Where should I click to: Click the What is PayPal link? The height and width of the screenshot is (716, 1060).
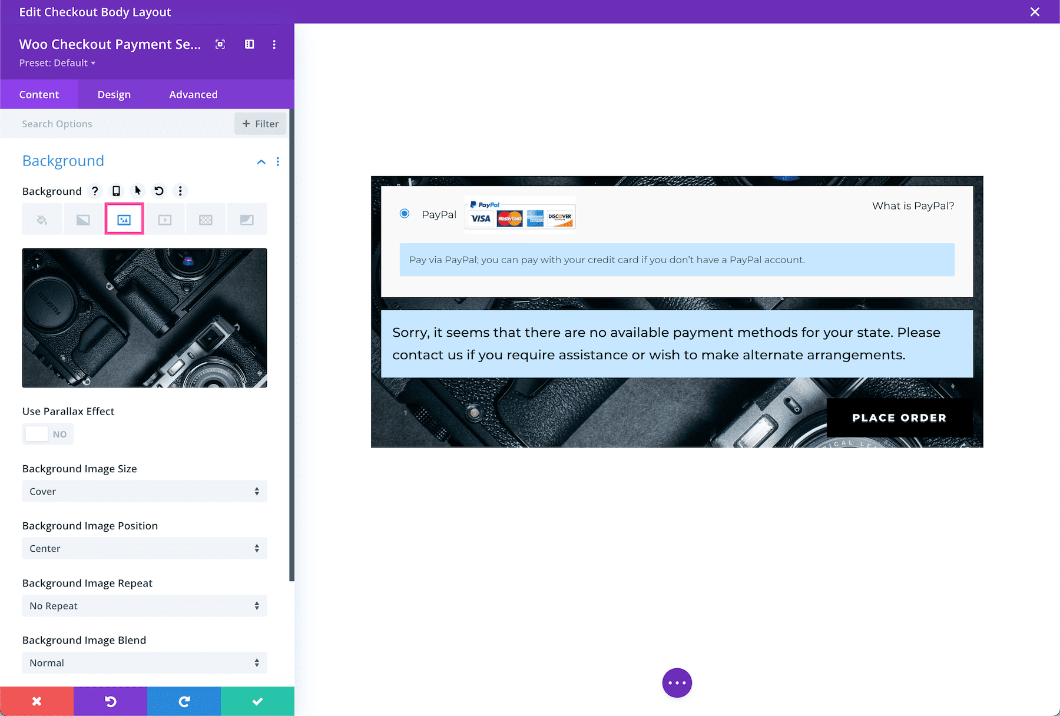[912, 205]
